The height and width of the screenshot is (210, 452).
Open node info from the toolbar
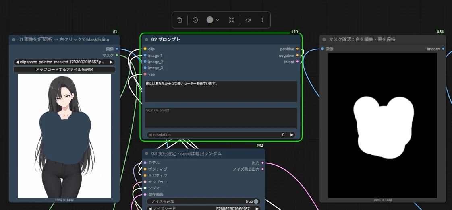coord(195,20)
